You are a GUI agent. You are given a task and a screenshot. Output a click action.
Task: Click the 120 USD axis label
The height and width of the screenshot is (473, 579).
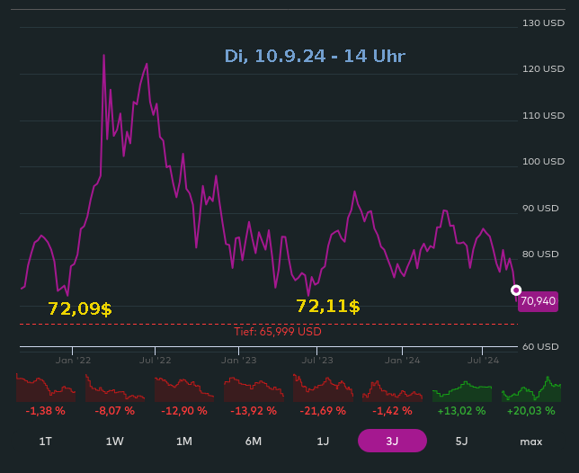click(x=543, y=69)
